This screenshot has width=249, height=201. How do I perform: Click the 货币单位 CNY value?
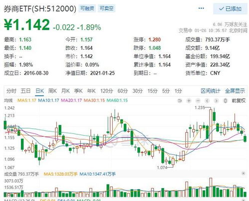[215, 73]
